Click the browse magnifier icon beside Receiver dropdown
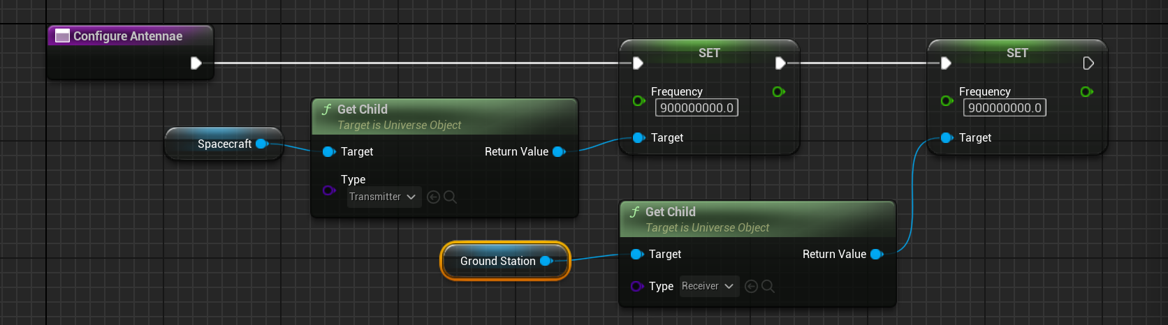Viewport: 1168px width, 325px height. 768,286
